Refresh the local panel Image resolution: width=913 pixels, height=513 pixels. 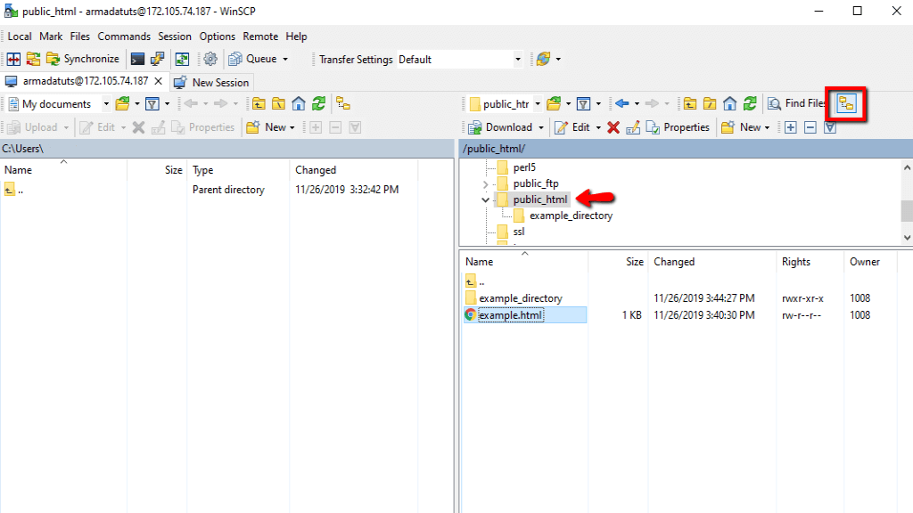(x=318, y=104)
